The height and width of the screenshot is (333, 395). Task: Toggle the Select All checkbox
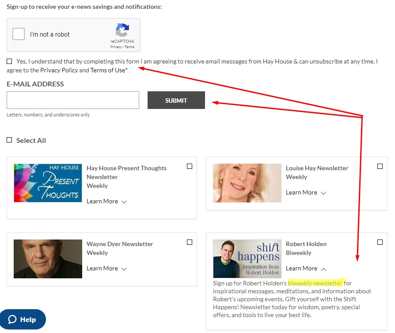(9, 140)
